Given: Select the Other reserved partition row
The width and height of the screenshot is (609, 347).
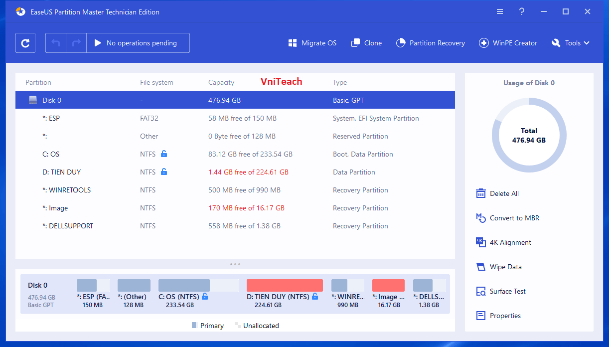Looking at the screenshot, I should pos(235,136).
